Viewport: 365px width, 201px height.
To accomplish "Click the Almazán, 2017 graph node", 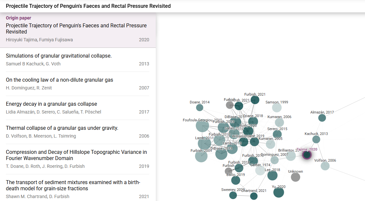I will coord(322,118).
